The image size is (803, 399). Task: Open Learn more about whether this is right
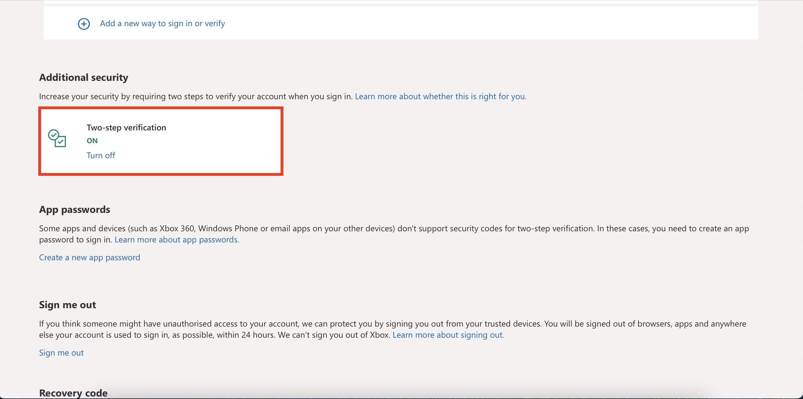pos(441,96)
